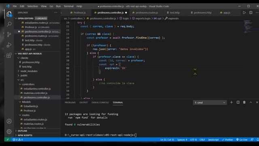The image size is (259, 146).
Task: Kill the terminal with trash icon
Action: 244,103
